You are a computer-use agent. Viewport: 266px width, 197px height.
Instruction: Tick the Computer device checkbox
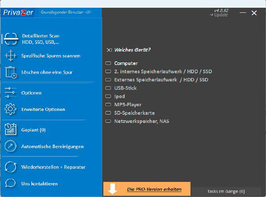point(108,63)
